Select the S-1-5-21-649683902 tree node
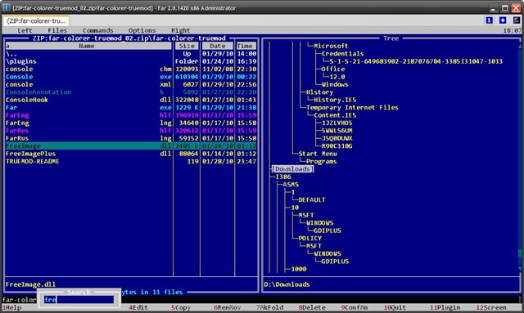Image resolution: width=524 pixels, height=313 pixels. pos(416,61)
